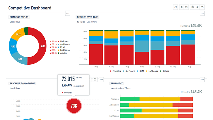The width and height of the screenshot is (213, 120).
Task: Click the red Emirates segment of 9 Aug bar
Action: tap(157, 57)
